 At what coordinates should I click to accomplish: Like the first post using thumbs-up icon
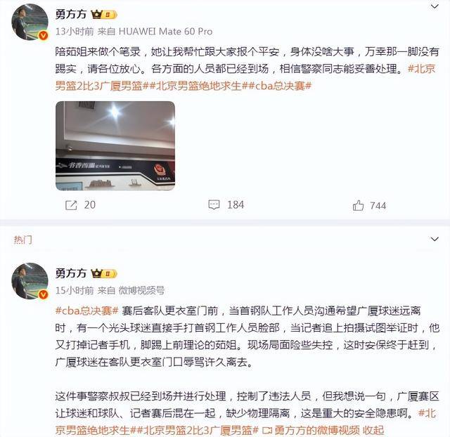tap(358, 205)
